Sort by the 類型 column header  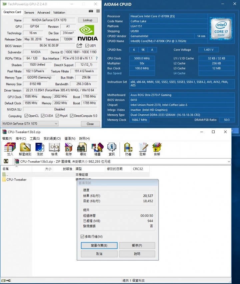pyautogui.click(x=89, y=169)
